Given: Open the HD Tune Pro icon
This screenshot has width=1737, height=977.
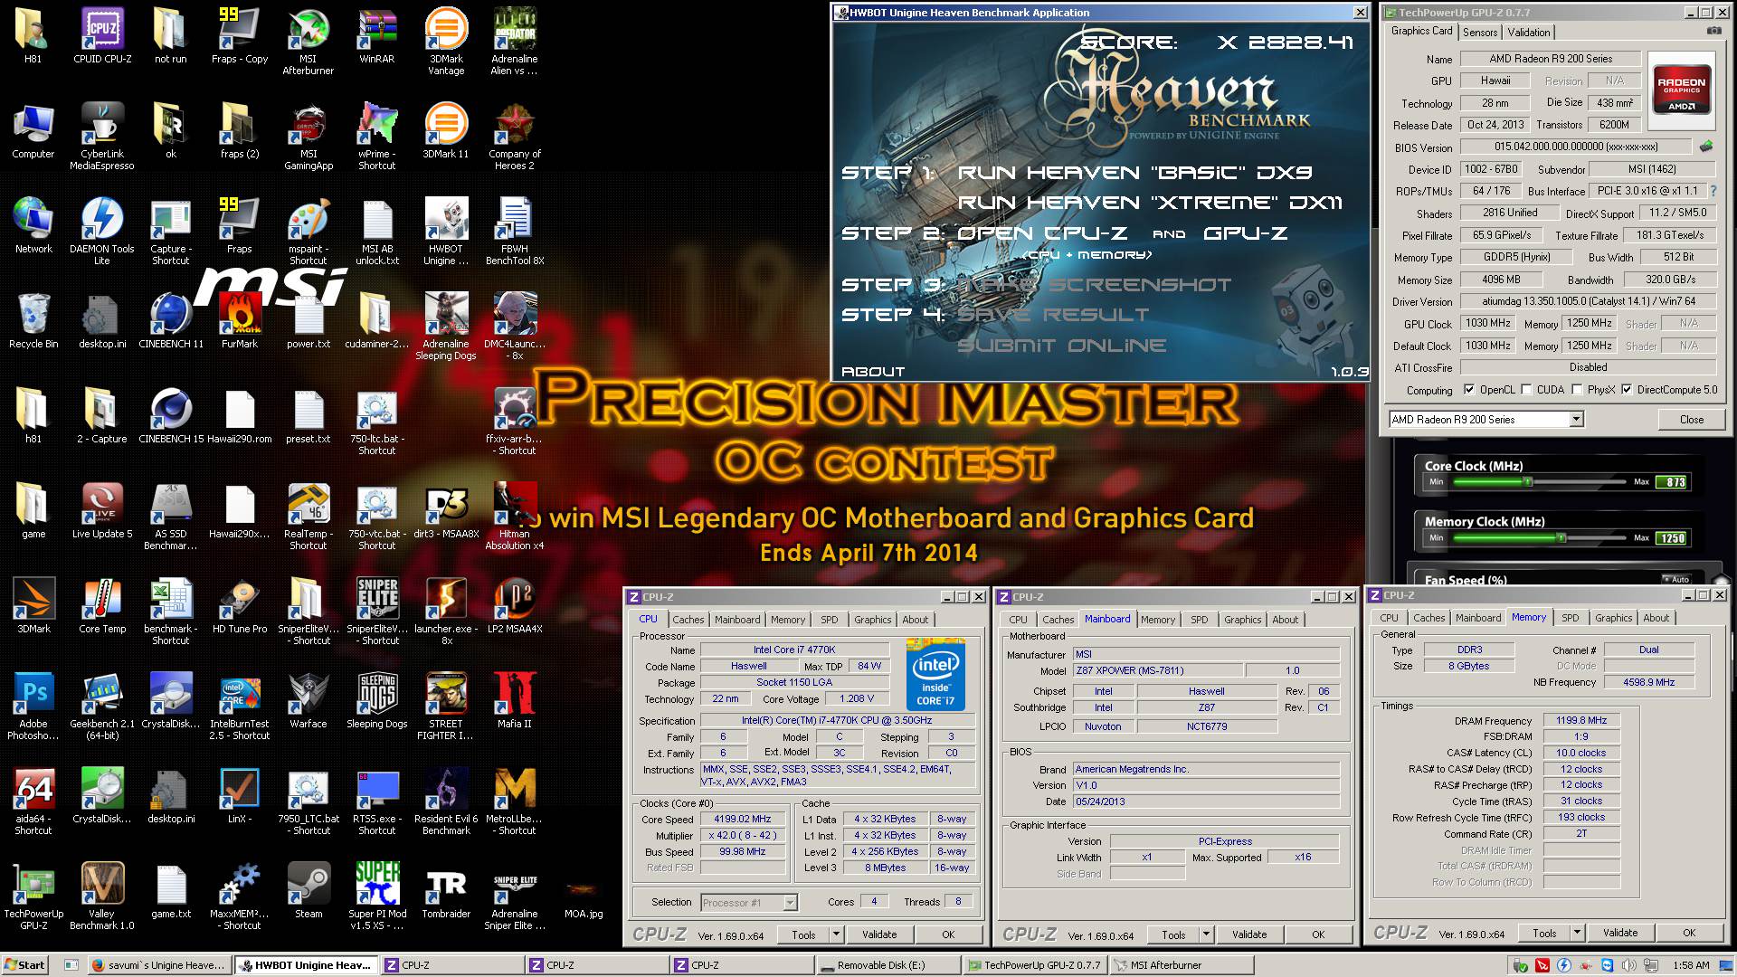Looking at the screenshot, I should pos(240,606).
